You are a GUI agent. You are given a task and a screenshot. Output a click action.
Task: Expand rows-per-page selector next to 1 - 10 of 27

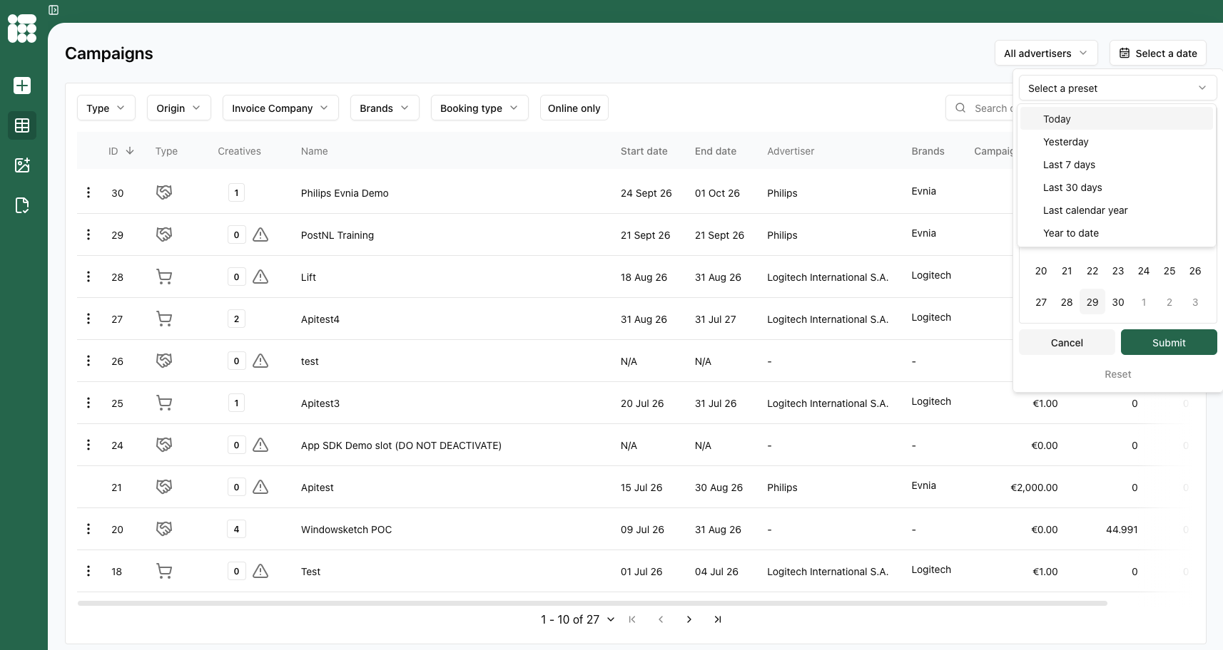611,619
